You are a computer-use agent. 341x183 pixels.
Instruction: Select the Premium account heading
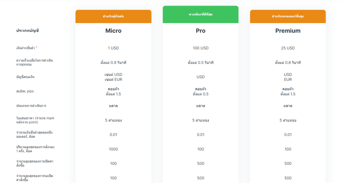click(288, 31)
